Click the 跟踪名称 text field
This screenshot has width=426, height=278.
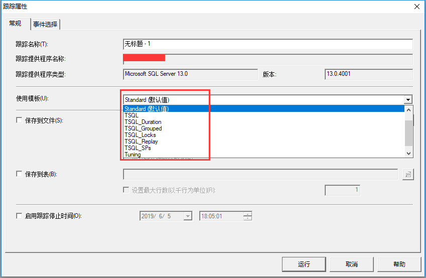pos(268,44)
